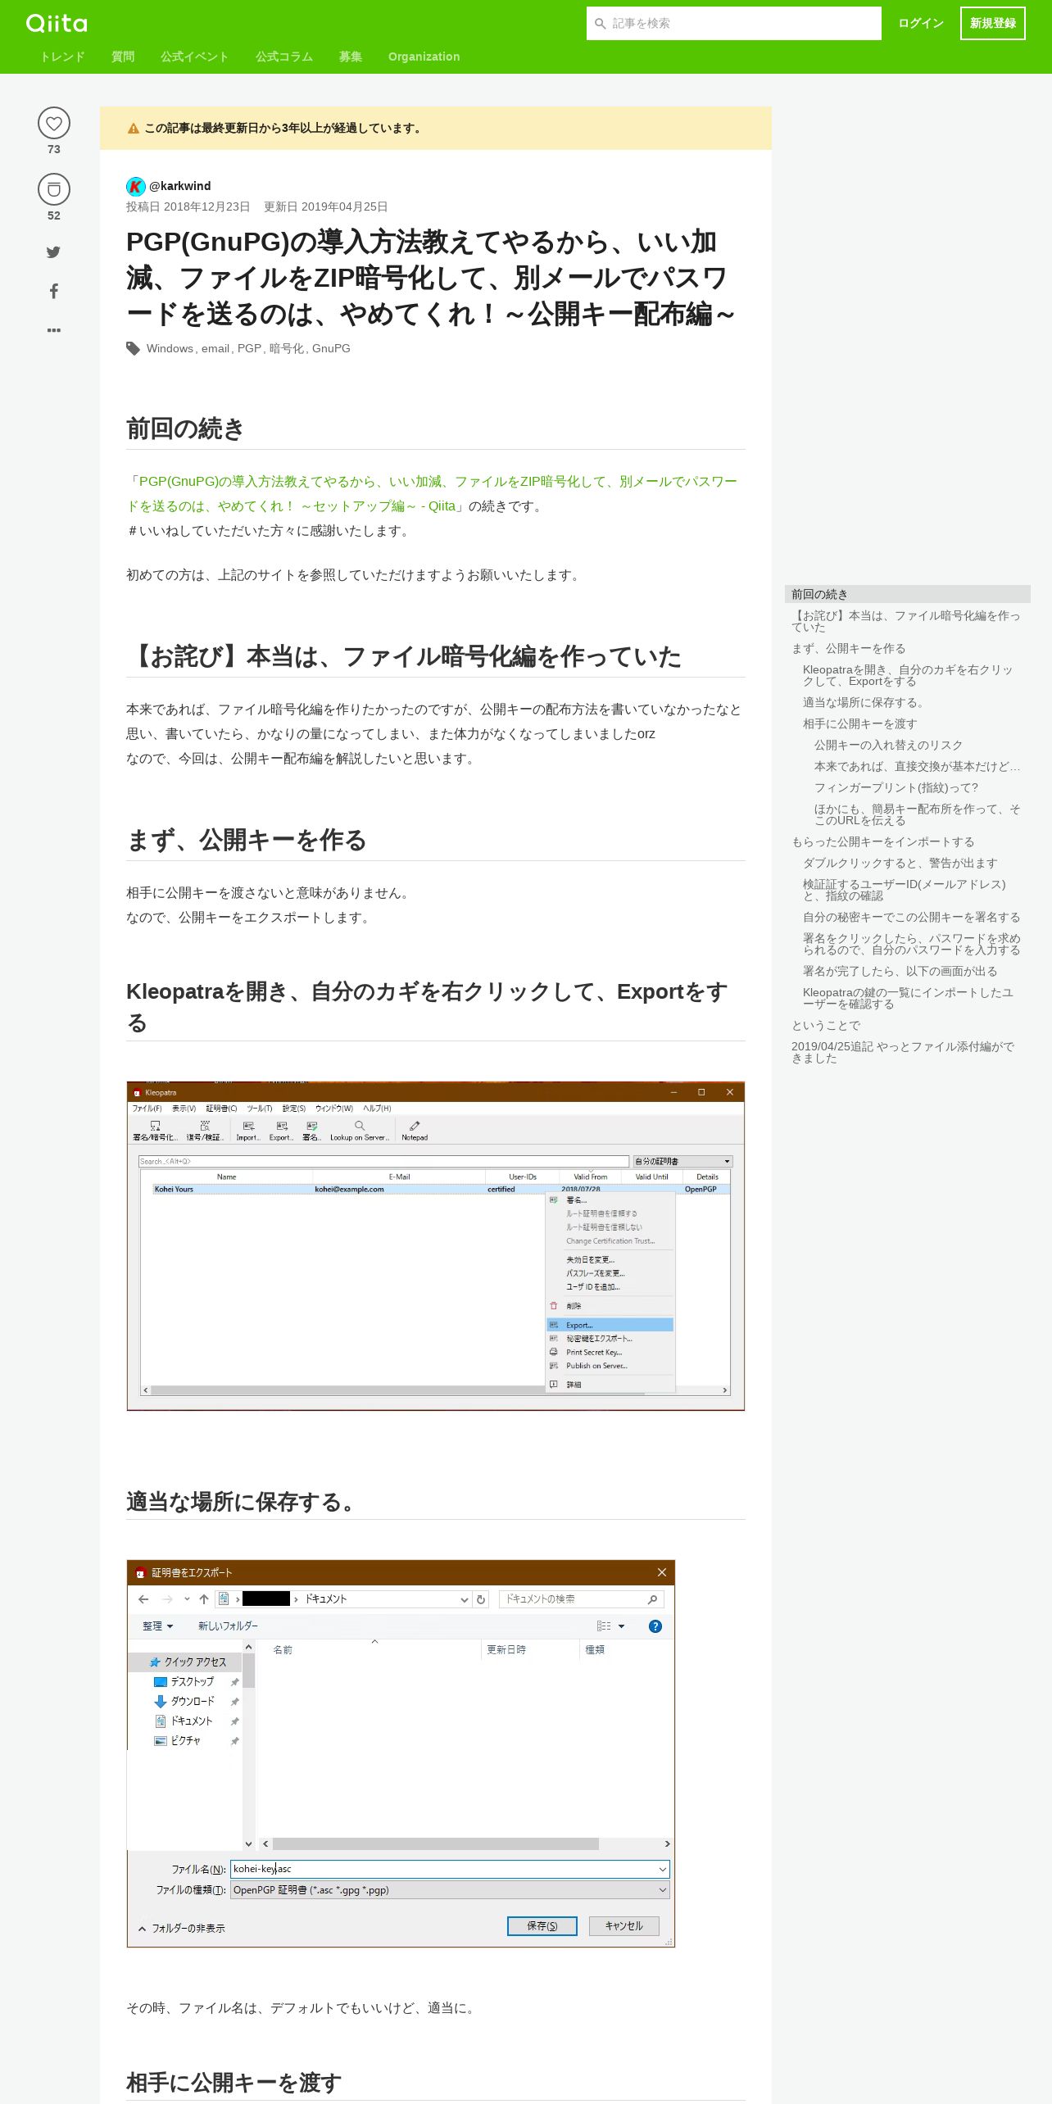
Task: Select the PGP tag
Action: 249,348
